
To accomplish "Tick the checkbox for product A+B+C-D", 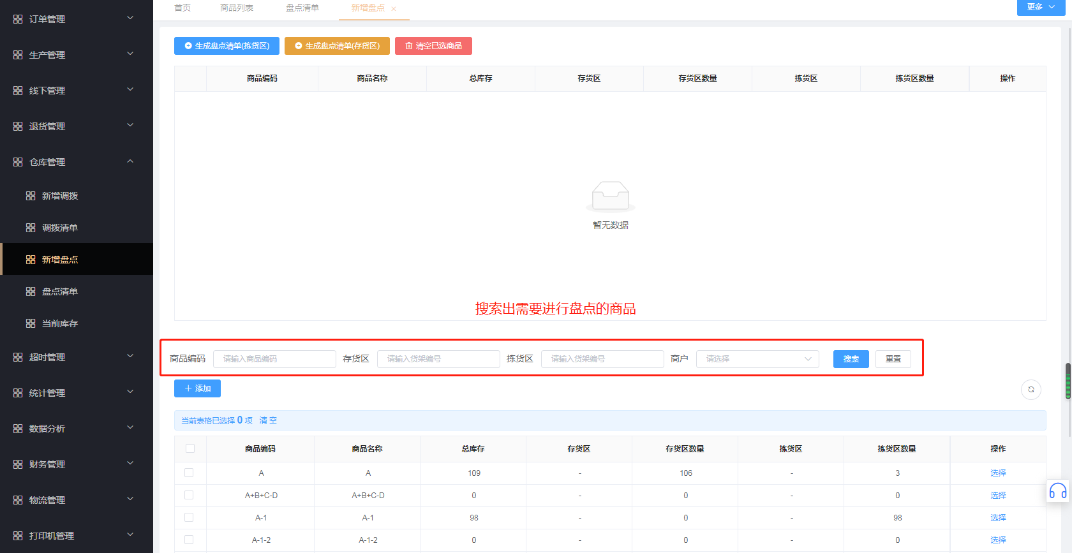I will click(x=189, y=495).
